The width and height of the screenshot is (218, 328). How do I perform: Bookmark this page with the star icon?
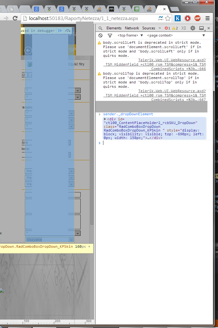[168, 18]
